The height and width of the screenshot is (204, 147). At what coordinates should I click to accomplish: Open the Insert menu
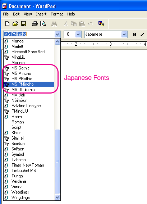tap(41, 14)
